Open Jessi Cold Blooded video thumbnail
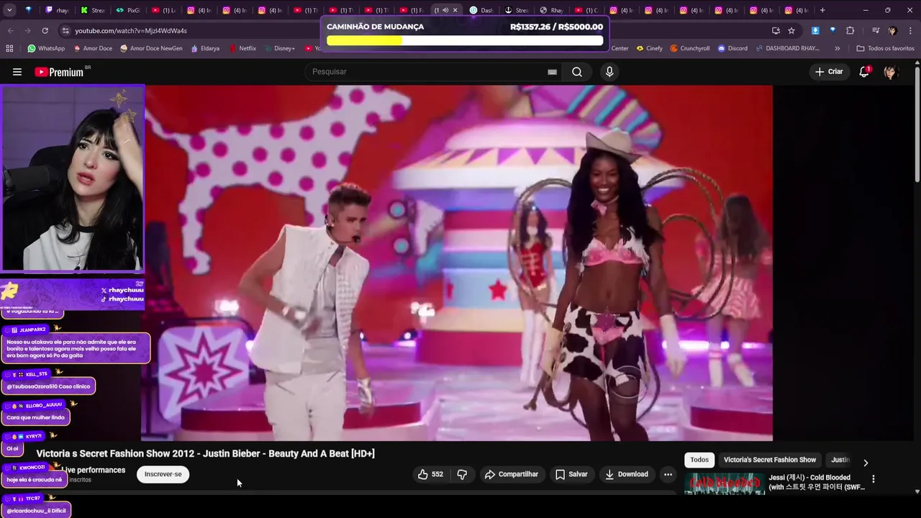This screenshot has height=518, width=921. click(x=724, y=483)
